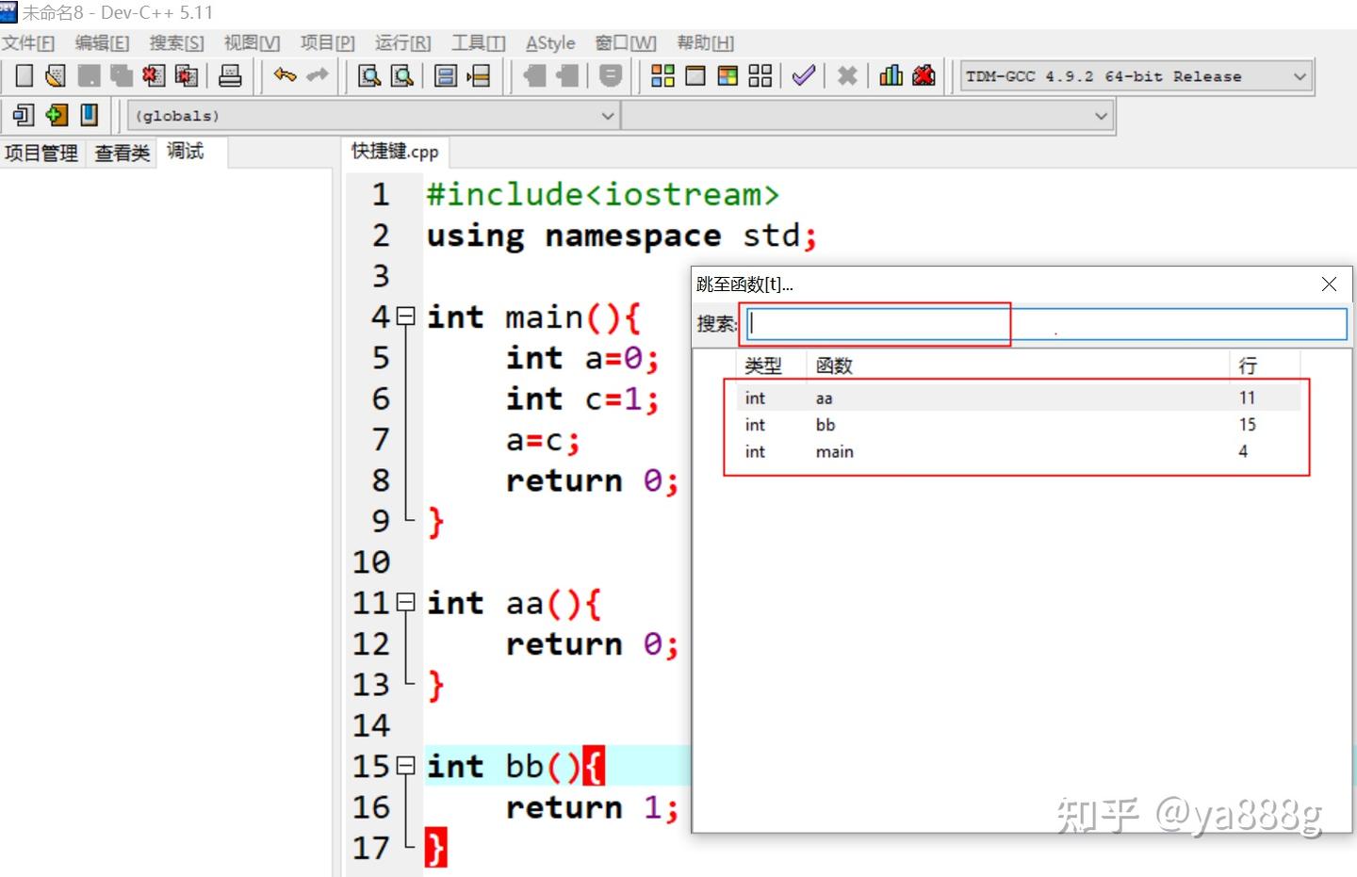Click line number 10 in the gutter

tap(371, 562)
